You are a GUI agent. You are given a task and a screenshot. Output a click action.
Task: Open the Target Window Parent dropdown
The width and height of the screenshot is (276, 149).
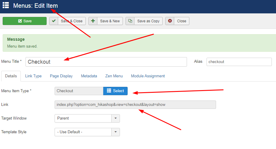87,118
